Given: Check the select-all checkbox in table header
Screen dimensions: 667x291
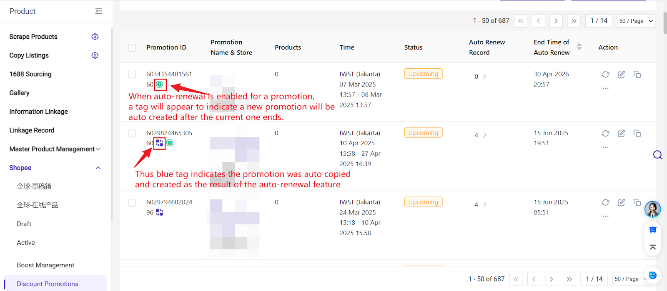Looking at the screenshot, I should (x=132, y=47).
